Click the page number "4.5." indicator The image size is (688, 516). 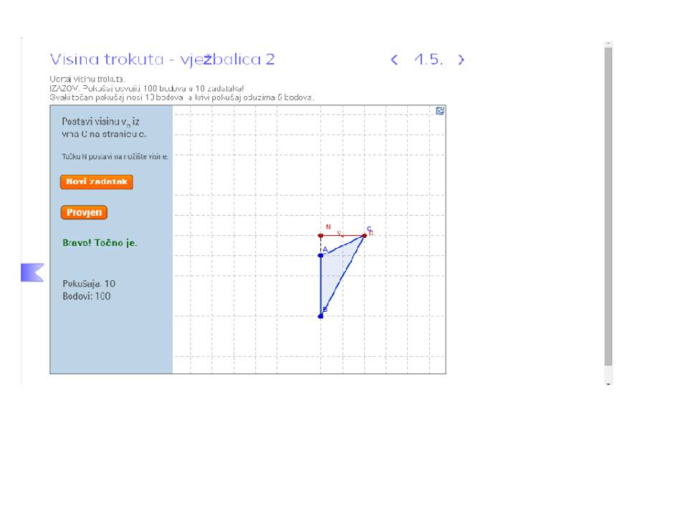coord(428,60)
